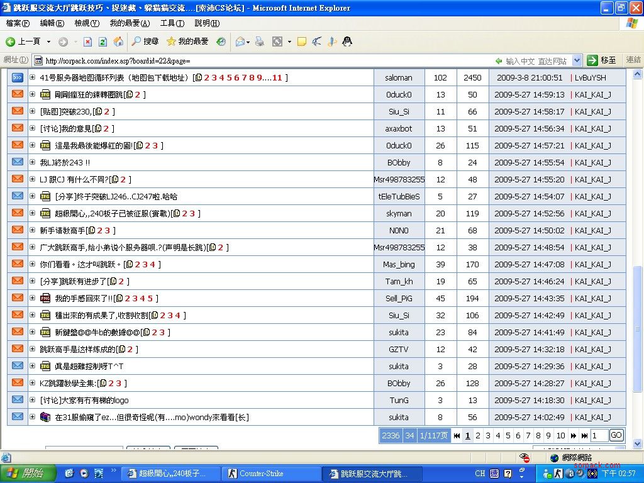Screen dimensions: 644x483
Task: Open the Back button history dropdown
Action: coord(48,42)
